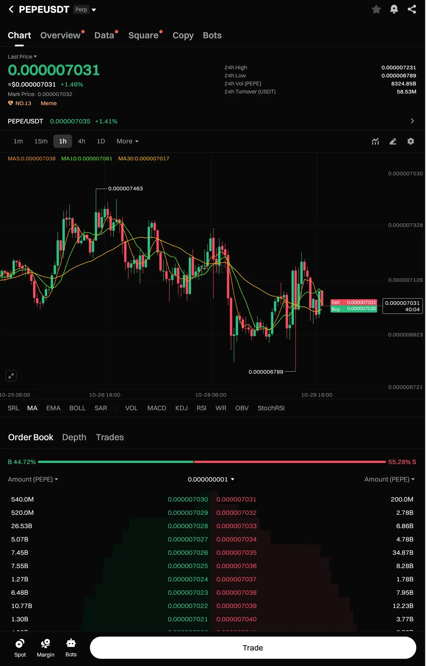Switch to the Data tab
The height and width of the screenshot is (666, 426).
click(x=104, y=36)
